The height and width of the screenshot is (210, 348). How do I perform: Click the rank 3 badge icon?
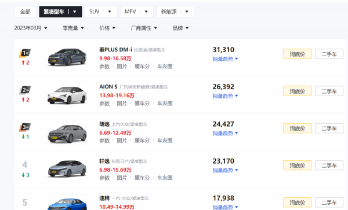click(x=25, y=127)
